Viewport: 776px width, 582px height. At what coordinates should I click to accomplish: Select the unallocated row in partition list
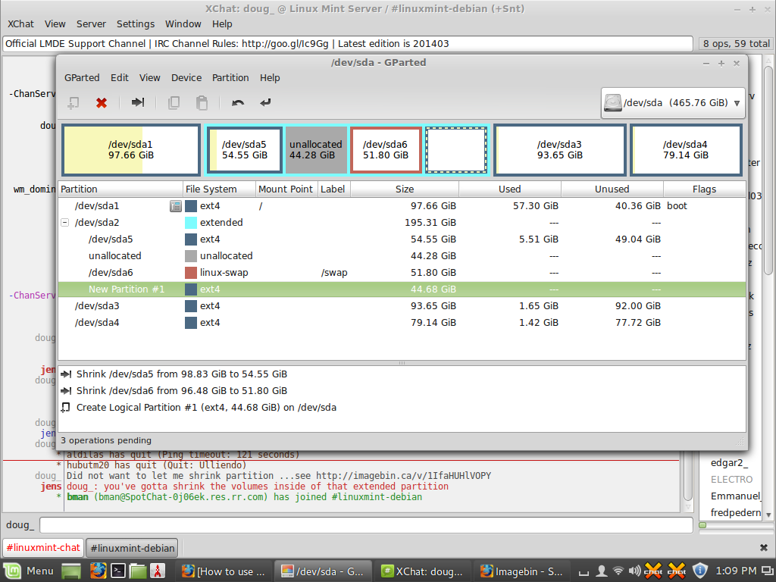coord(402,256)
